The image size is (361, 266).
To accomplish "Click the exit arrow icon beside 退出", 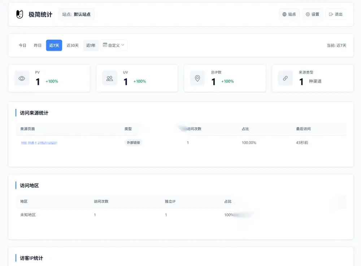I will 331,14.
